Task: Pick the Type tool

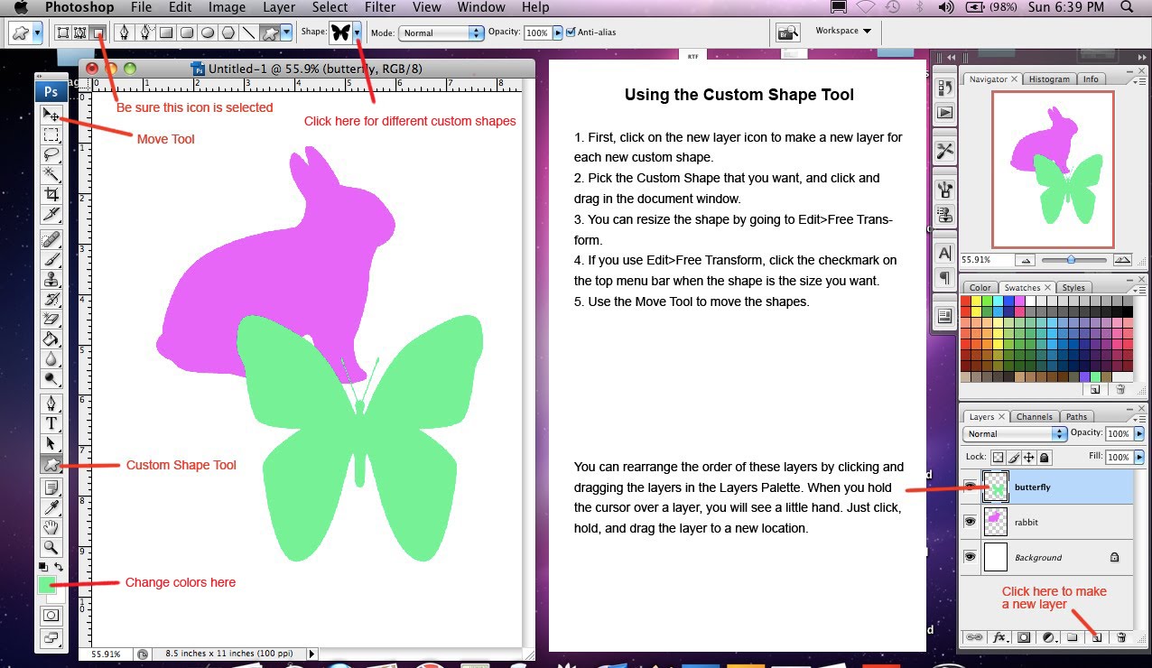Action: (x=51, y=423)
